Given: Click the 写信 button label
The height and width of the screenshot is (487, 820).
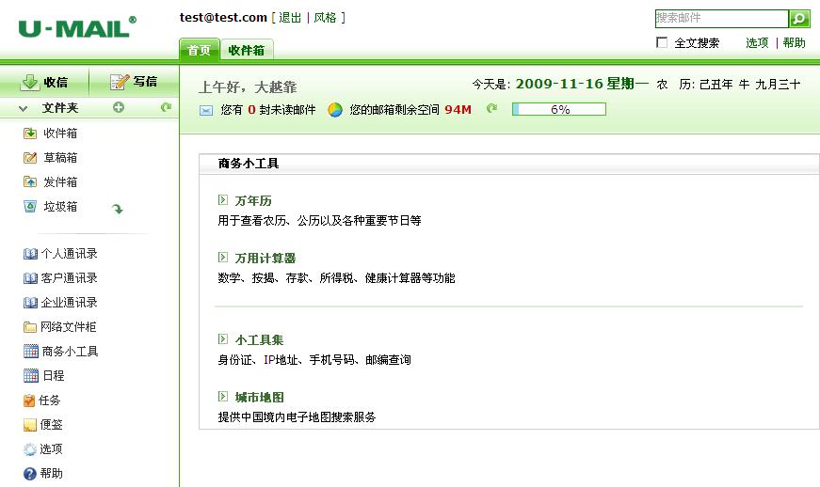Looking at the screenshot, I should 145,82.
